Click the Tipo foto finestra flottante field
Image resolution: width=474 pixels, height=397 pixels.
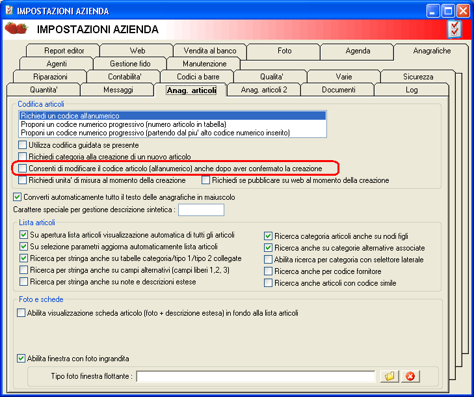(x=256, y=376)
